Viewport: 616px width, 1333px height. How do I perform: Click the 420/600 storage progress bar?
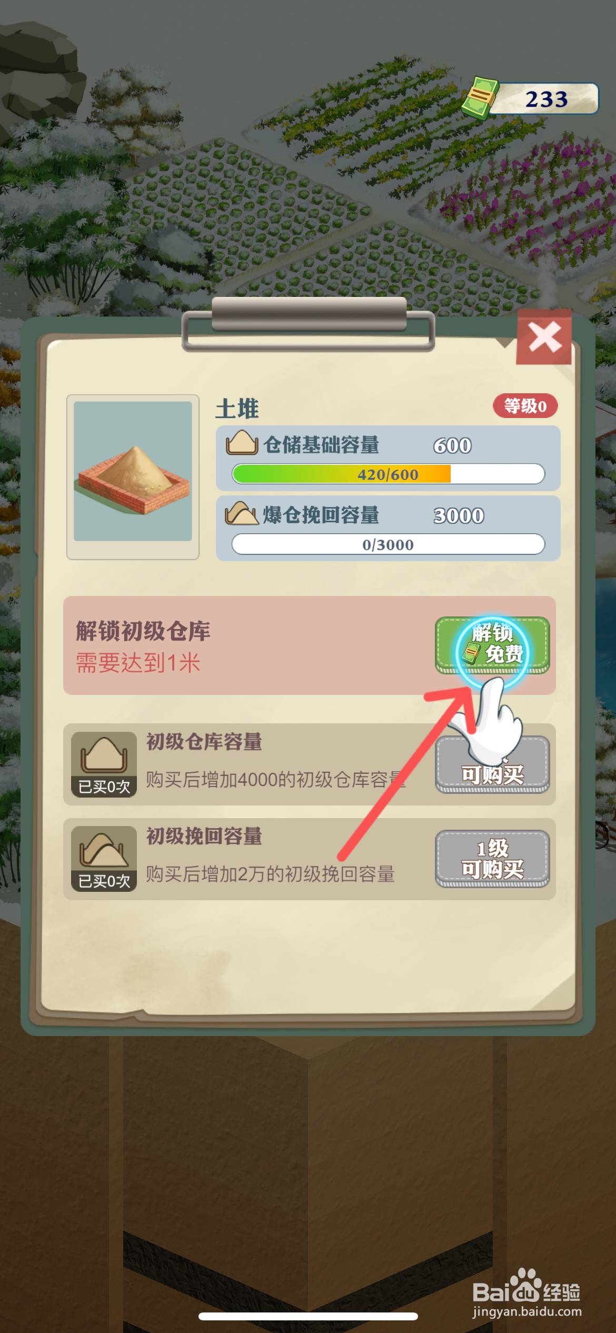click(388, 474)
